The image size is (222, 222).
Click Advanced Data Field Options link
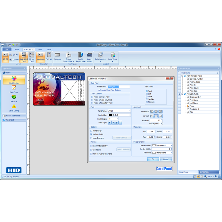[109, 90]
